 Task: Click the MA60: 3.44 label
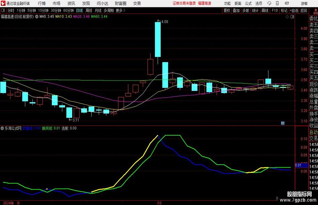(99, 16)
